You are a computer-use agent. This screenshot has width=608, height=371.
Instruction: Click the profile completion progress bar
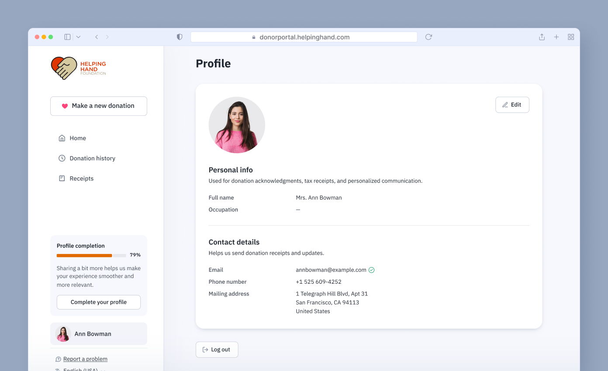pyautogui.click(x=92, y=255)
